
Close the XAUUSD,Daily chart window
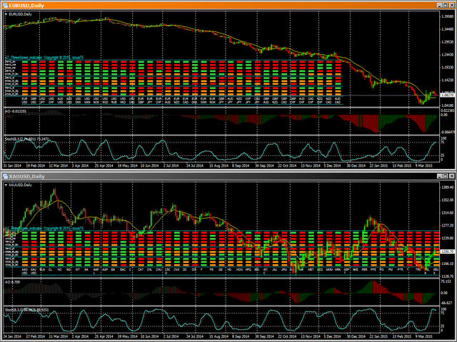tap(451, 176)
